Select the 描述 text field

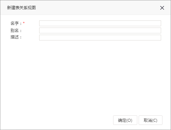coord(100,37)
